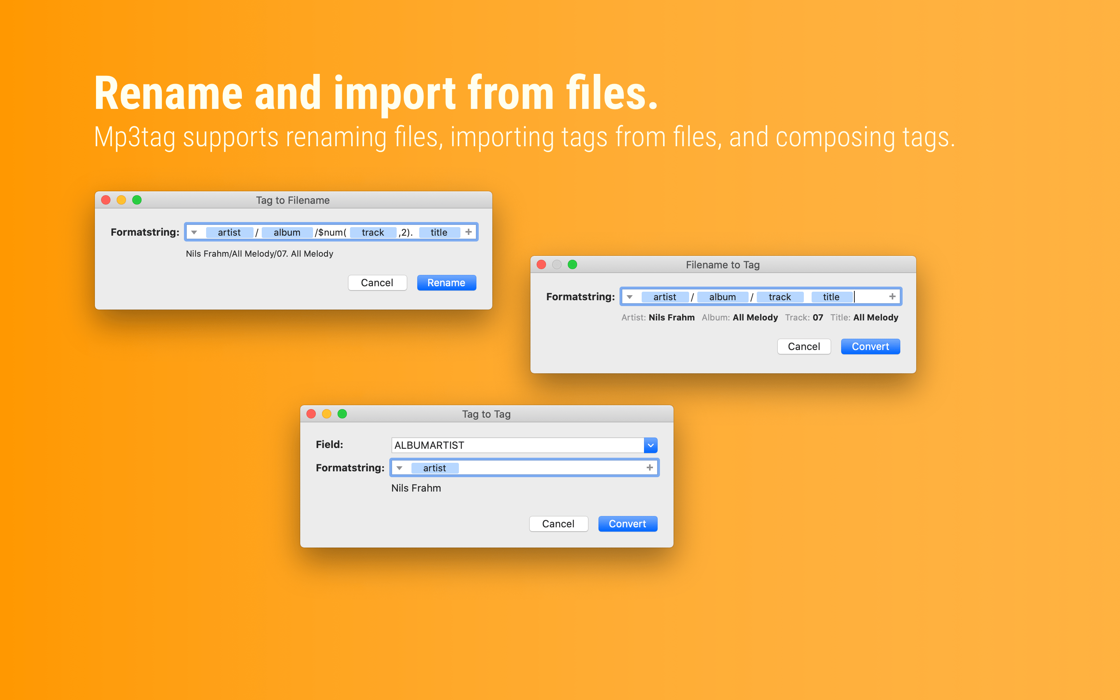Close the Tag to Tag window
Viewport: 1120px width, 700px height.
click(311, 414)
